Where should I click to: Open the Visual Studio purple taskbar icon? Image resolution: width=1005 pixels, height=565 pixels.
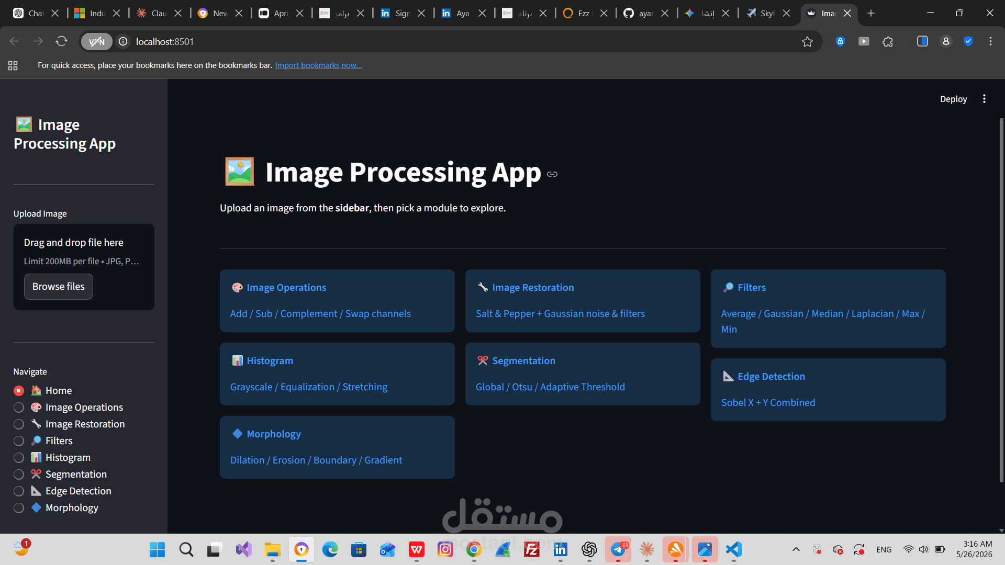click(x=243, y=549)
